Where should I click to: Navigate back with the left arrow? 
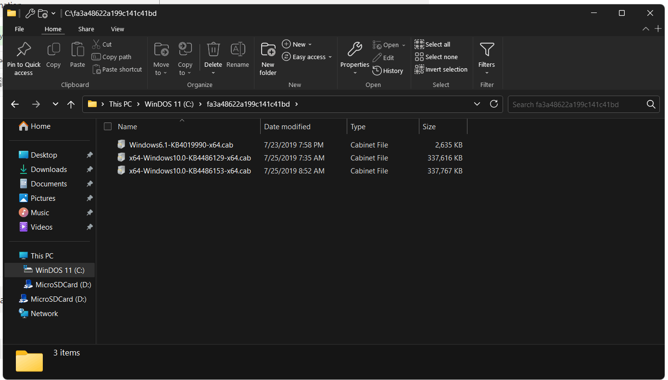(15, 104)
